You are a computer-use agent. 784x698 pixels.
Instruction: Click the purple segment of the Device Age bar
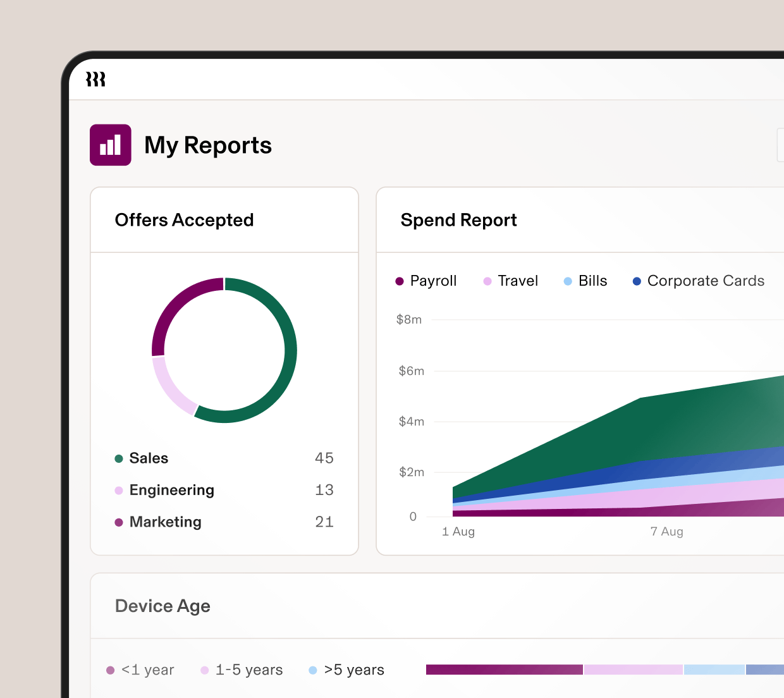[x=504, y=669]
